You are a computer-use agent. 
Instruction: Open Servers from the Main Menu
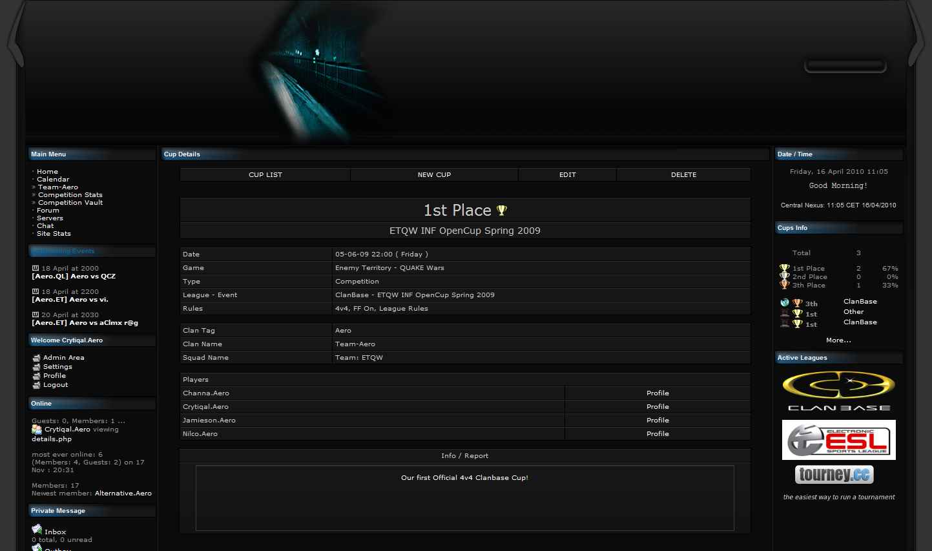point(50,218)
